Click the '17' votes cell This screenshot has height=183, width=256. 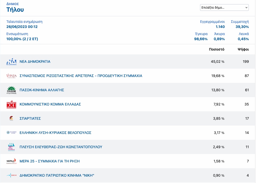247,118
